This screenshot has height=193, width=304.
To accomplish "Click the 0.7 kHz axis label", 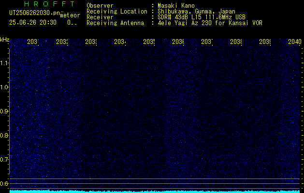I will [4, 159].
